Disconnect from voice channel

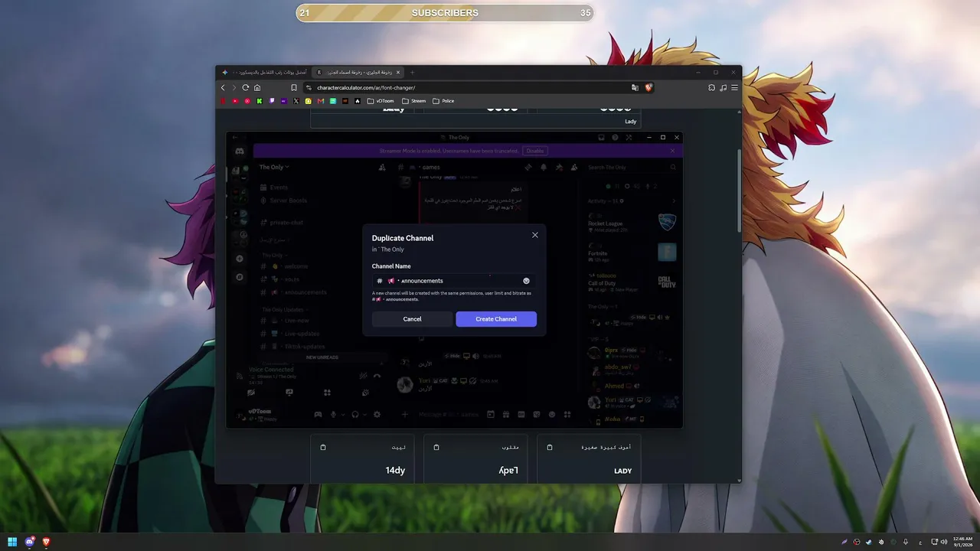coord(377,375)
